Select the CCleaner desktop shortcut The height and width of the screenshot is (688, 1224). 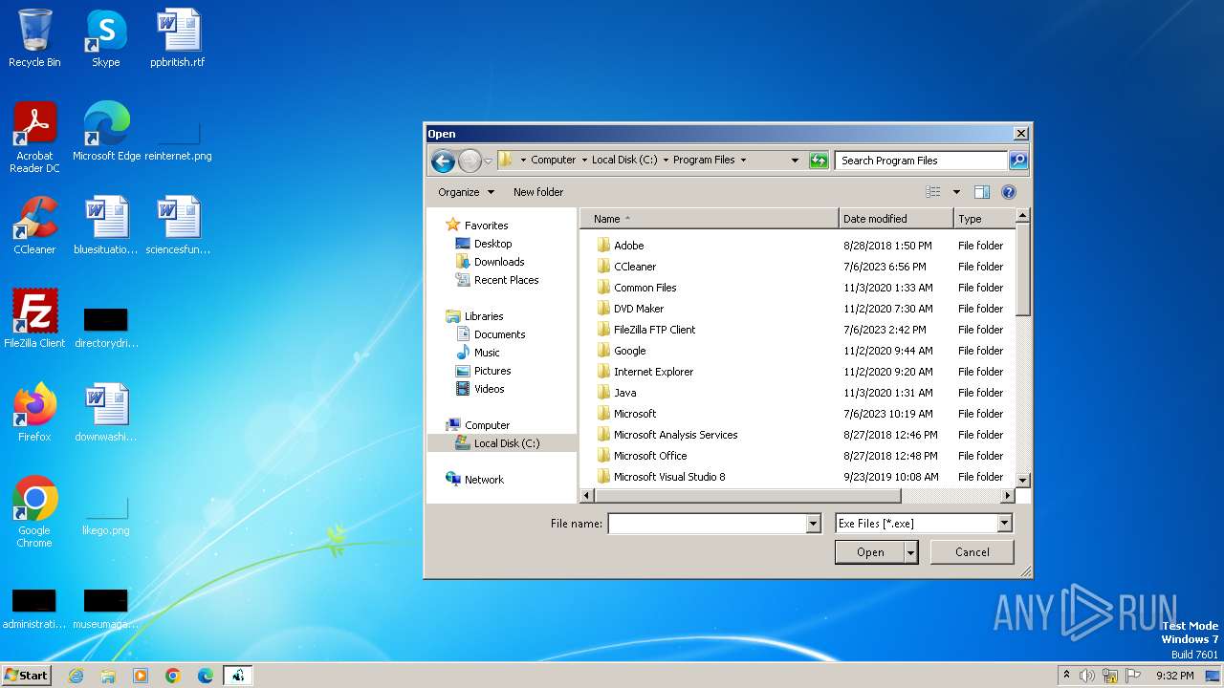pyautogui.click(x=34, y=226)
